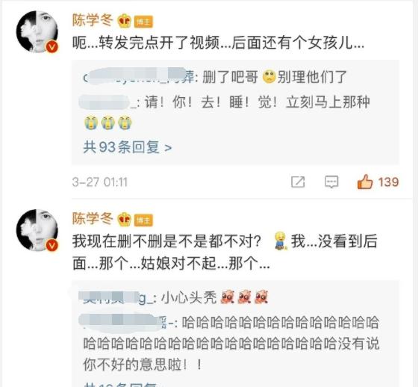Select the reply 小心头秃

coord(173,297)
